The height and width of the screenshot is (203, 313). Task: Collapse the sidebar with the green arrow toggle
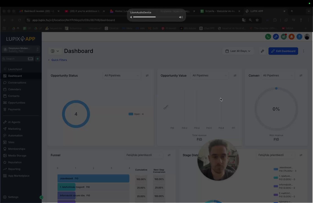tap(41, 197)
